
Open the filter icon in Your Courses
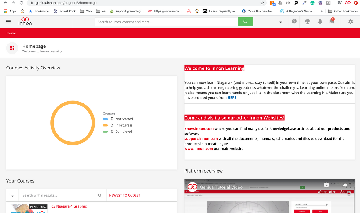[x=13, y=195]
